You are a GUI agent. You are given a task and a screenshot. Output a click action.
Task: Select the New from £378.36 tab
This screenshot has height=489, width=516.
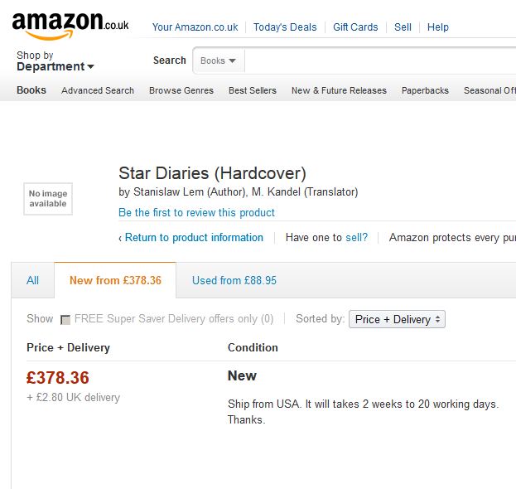115,280
